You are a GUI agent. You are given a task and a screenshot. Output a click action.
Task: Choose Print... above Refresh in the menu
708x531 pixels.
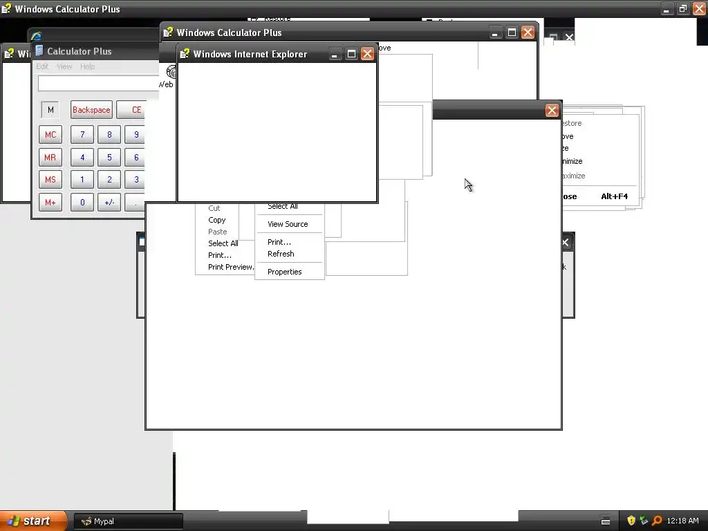pyautogui.click(x=279, y=242)
